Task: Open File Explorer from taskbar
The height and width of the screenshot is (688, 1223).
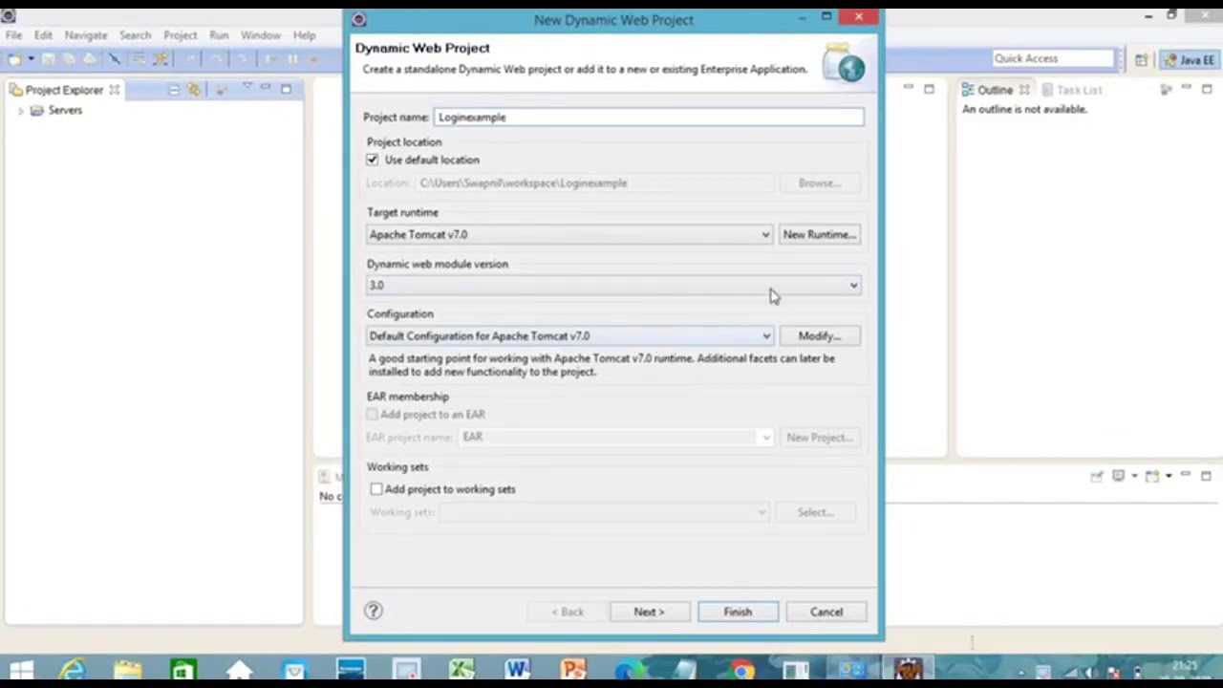Action: (x=127, y=670)
